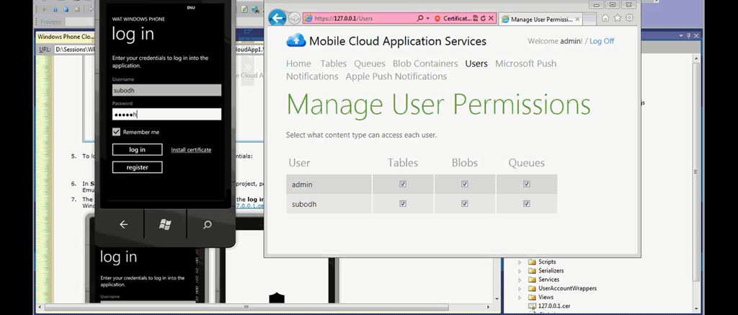Viewport: 738px width, 315px height.
Task: Toggle Queues permission for subodh
Action: click(526, 204)
